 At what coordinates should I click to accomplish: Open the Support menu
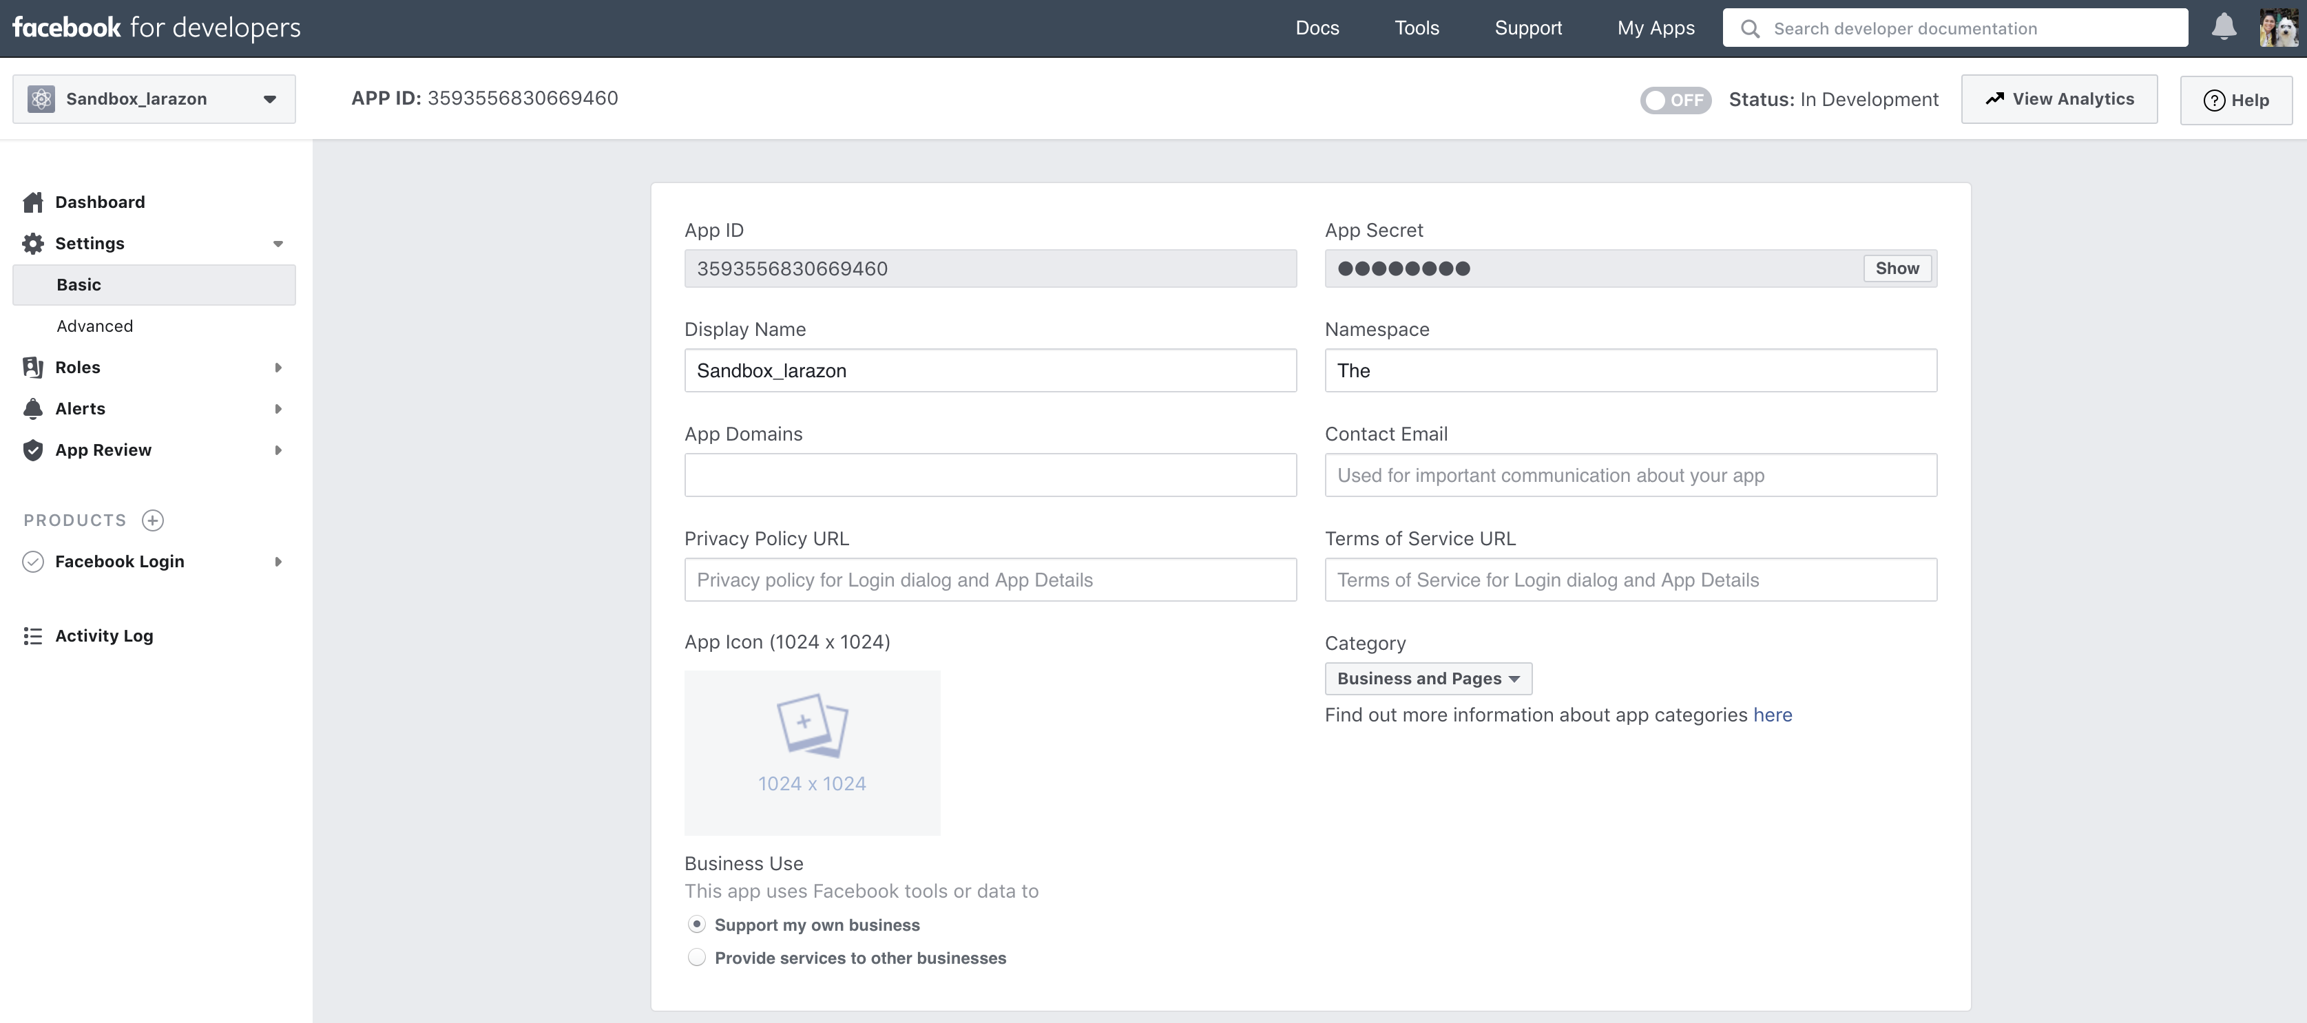pyautogui.click(x=1528, y=28)
